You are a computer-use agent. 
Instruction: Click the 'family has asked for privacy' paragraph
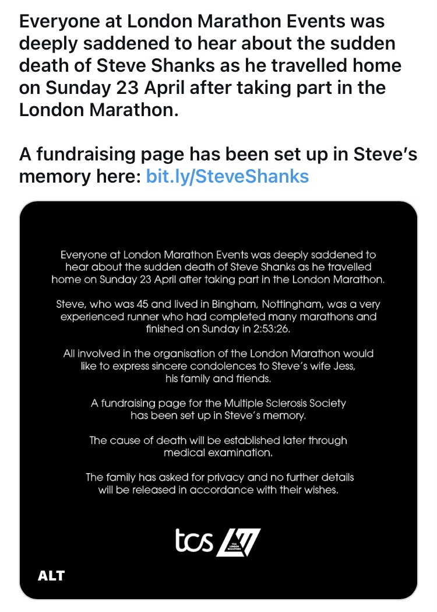220,484
